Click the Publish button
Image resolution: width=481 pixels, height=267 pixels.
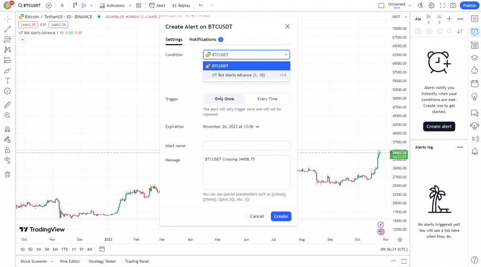pos(469,6)
